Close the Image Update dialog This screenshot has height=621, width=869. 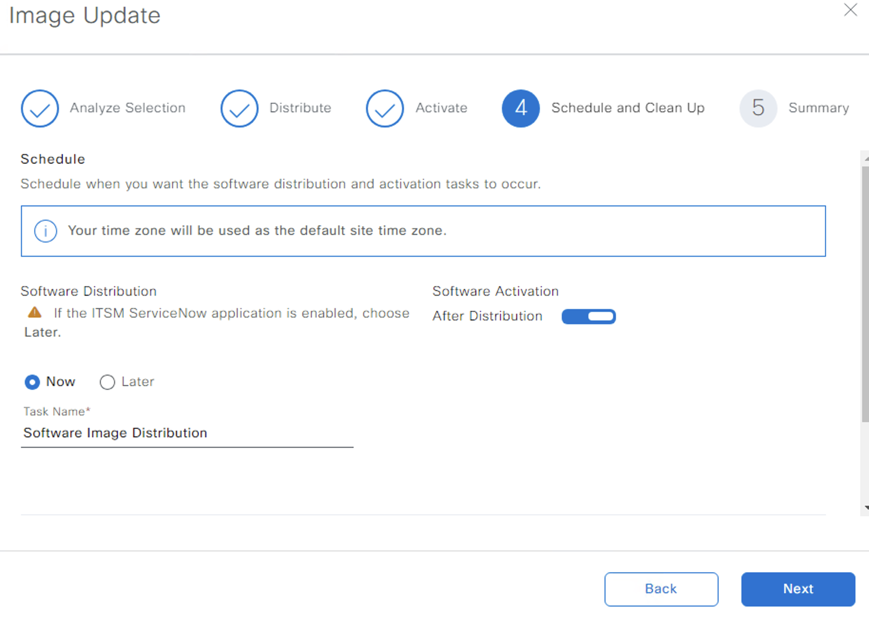tap(850, 10)
